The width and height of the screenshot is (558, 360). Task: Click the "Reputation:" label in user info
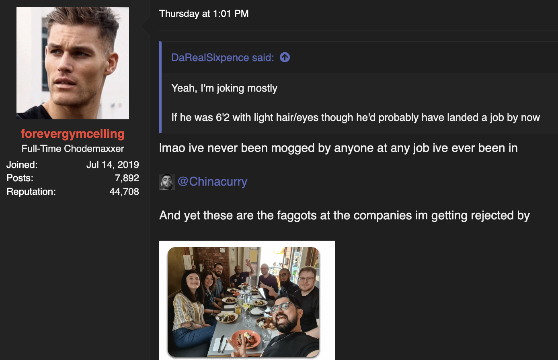coord(31,192)
